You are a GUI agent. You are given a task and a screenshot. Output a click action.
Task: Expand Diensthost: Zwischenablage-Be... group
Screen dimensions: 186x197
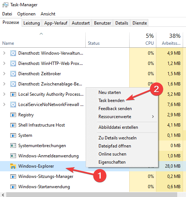[4, 84]
